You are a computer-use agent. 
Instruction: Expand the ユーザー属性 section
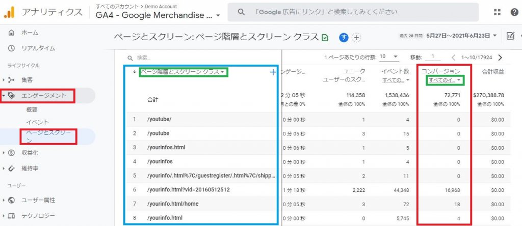tap(4, 200)
